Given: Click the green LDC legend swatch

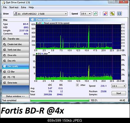Looking at the screenshot, I should coord(37,23).
